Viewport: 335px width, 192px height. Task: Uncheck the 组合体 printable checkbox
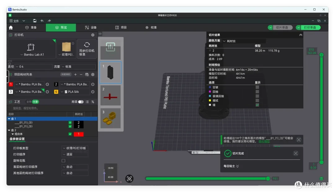(70, 134)
